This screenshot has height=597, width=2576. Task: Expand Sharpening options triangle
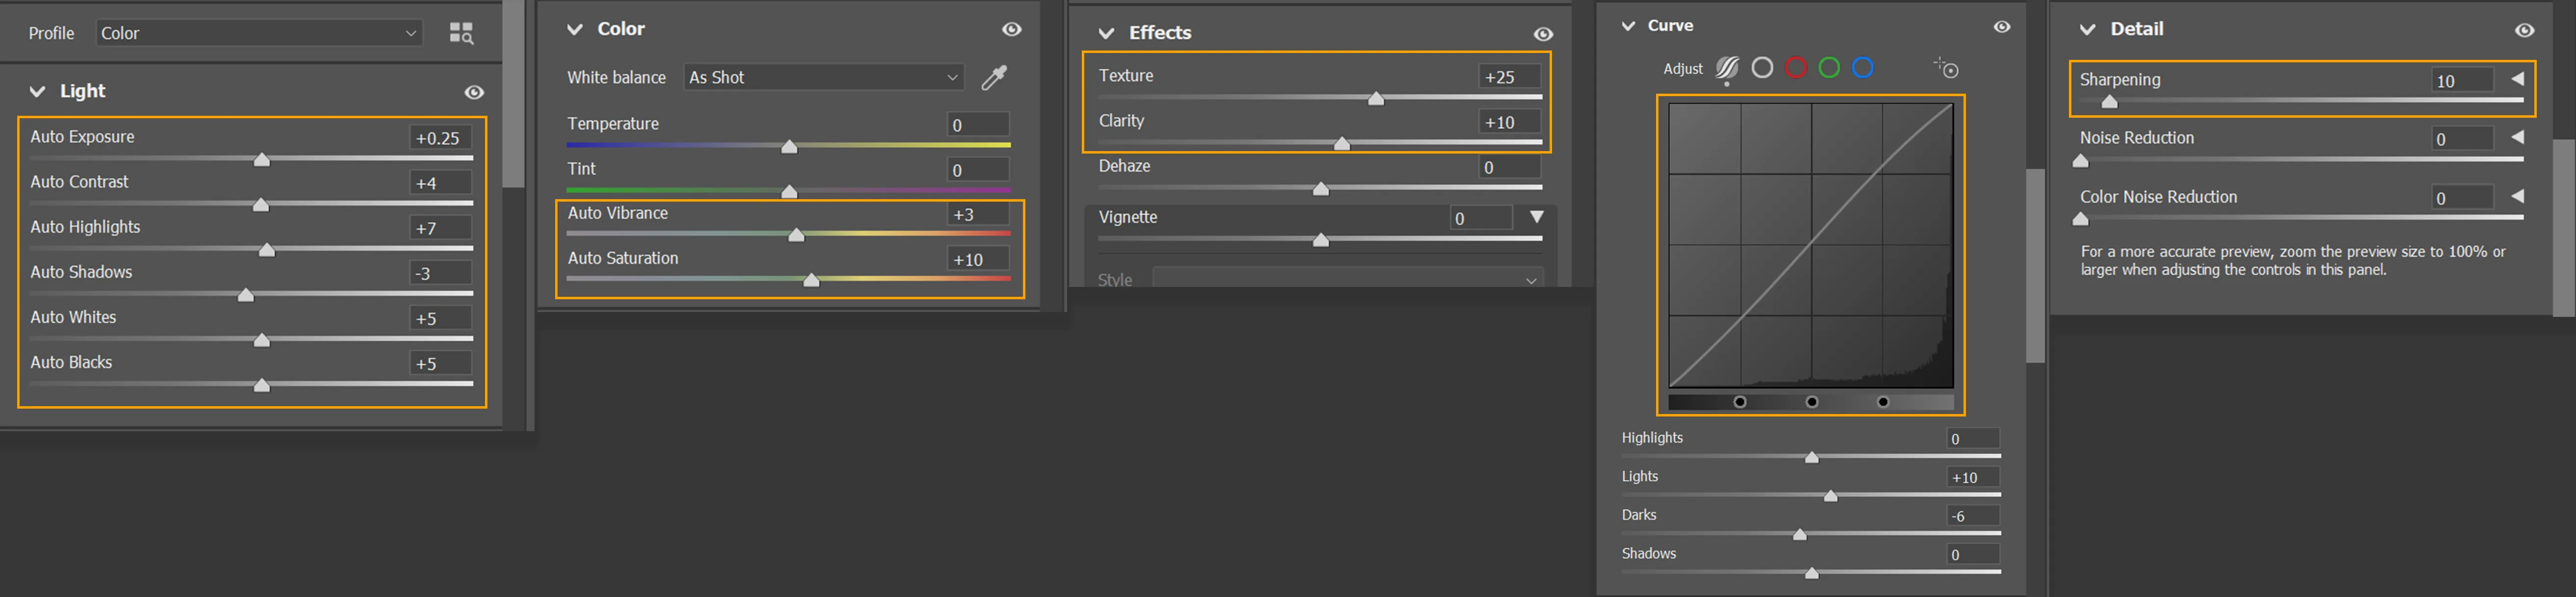pyautogui.click(x=2517, y=79)
